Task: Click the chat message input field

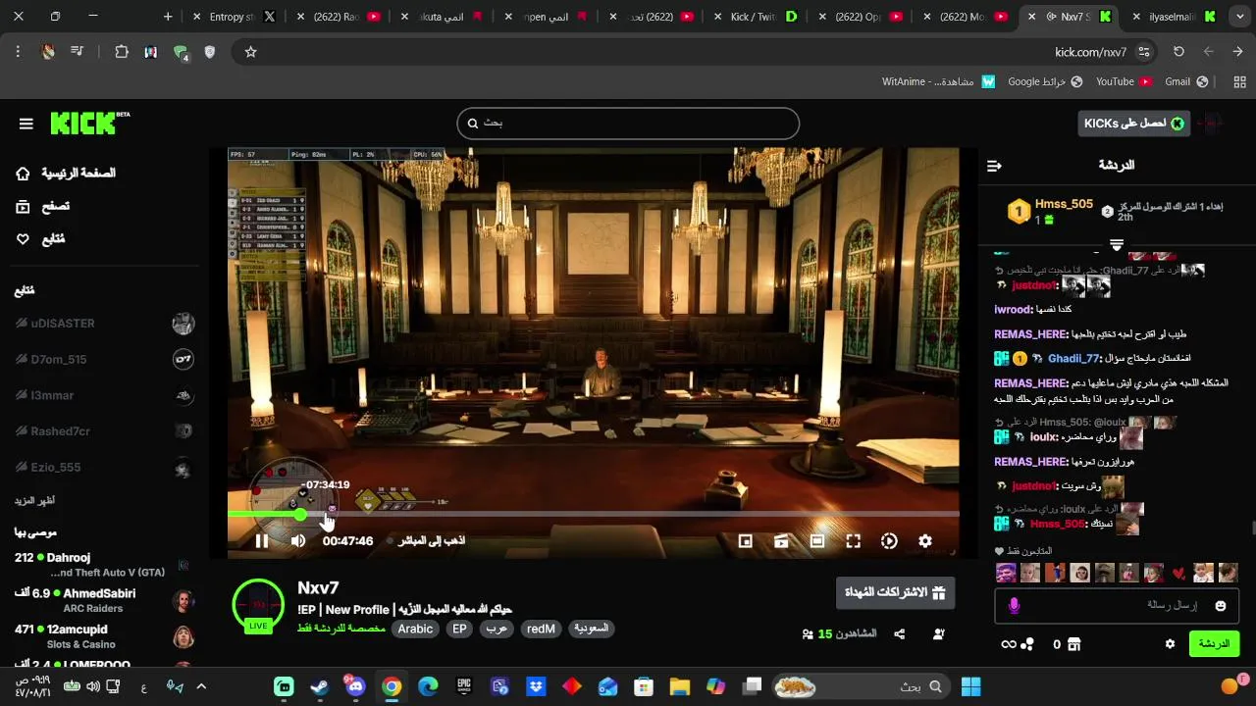Action: (x=1117, y=606)
